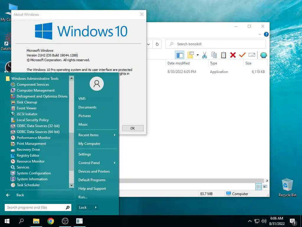Image resolution: width=302 pixels, height=227 pixels.
Task: Click the Classic Shell settings shell icon
Action: pyautogui.click(x=263, y=55)
